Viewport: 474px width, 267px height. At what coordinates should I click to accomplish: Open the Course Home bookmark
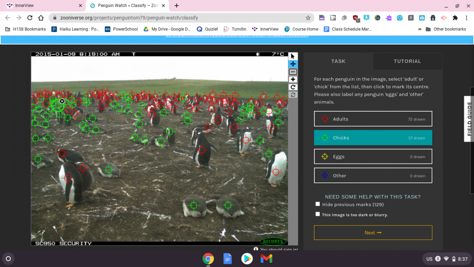click(301, 29)
